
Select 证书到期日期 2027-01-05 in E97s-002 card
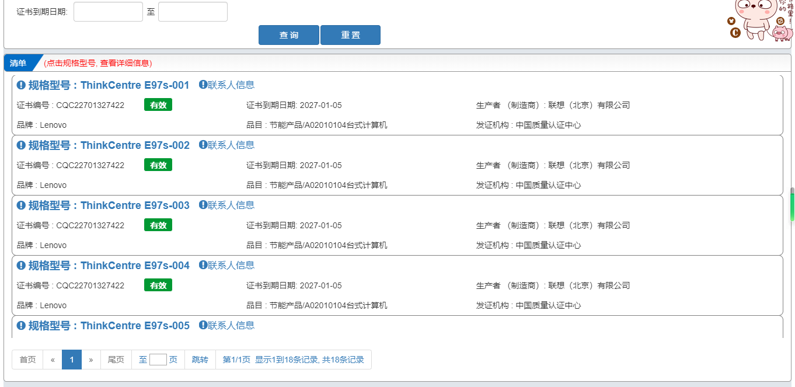(294, 165)
